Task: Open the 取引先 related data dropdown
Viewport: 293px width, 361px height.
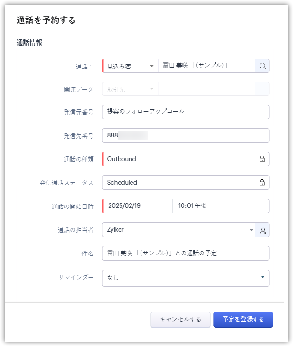Action: [x=152, y=89]
